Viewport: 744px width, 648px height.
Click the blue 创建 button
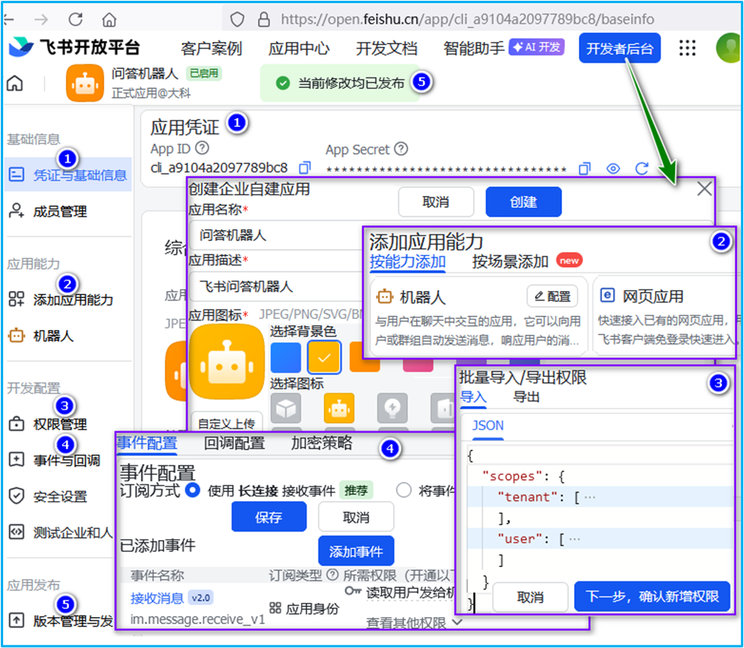pos(523,202)
